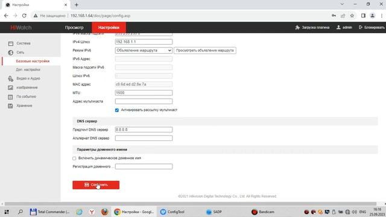Click the Адрес мультикаста field

[144, 101]
